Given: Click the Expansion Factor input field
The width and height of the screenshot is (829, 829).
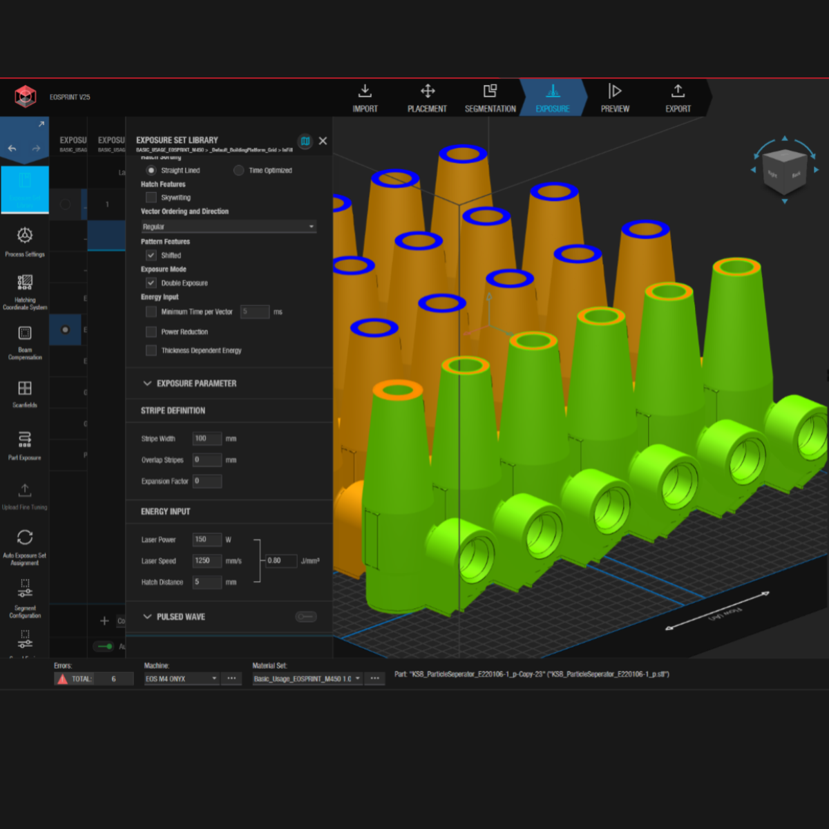Looking at the screenshot, I should point(207,482).
